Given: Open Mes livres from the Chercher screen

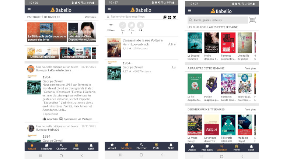Looking at the screenshot, I should (x=207, y=148).
